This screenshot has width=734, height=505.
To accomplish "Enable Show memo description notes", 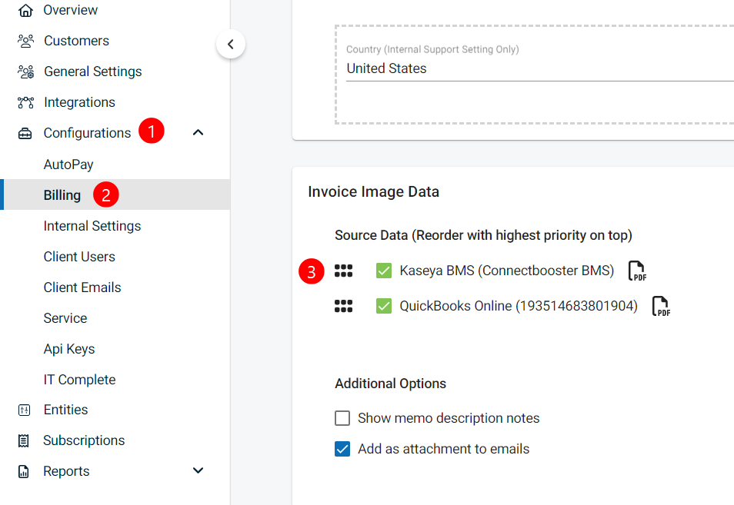I will coord(342,418).
